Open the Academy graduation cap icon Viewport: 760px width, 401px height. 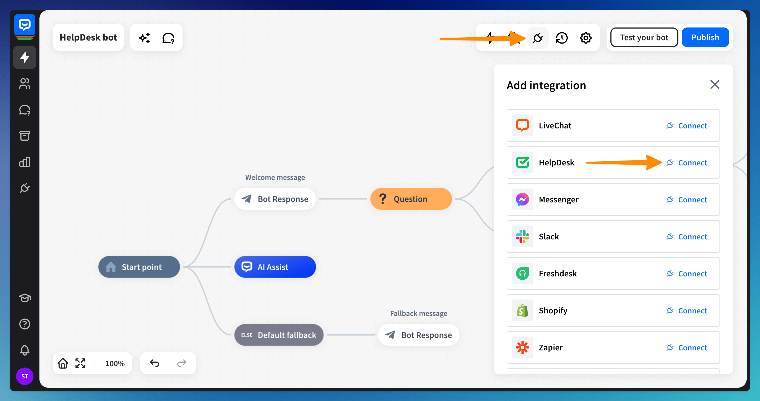tap(24, 298)
